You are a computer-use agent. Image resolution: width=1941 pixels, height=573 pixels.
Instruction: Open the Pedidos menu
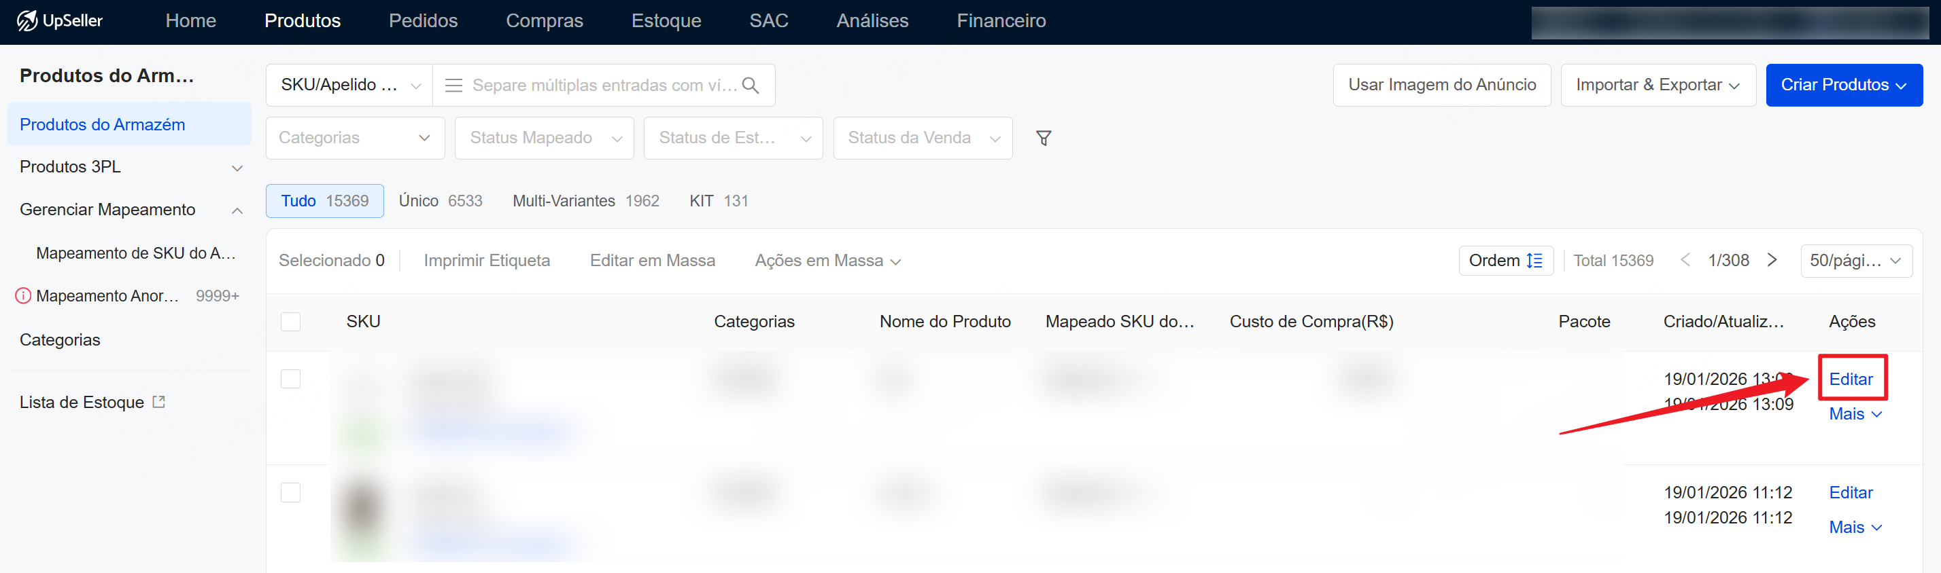pos(423,21)
